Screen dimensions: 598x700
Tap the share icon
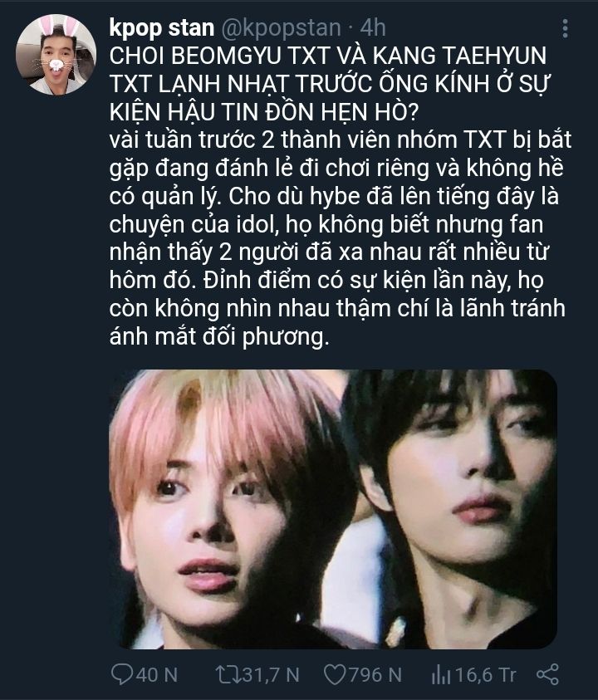(547, 674)
